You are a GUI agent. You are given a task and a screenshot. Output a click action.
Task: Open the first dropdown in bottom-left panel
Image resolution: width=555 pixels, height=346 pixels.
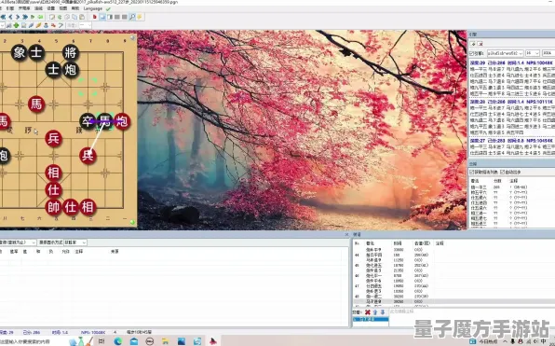click(18, 242)
